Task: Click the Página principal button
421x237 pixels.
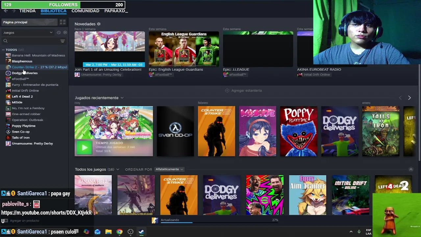Action: pyautogui.click(x=29, y=22)
